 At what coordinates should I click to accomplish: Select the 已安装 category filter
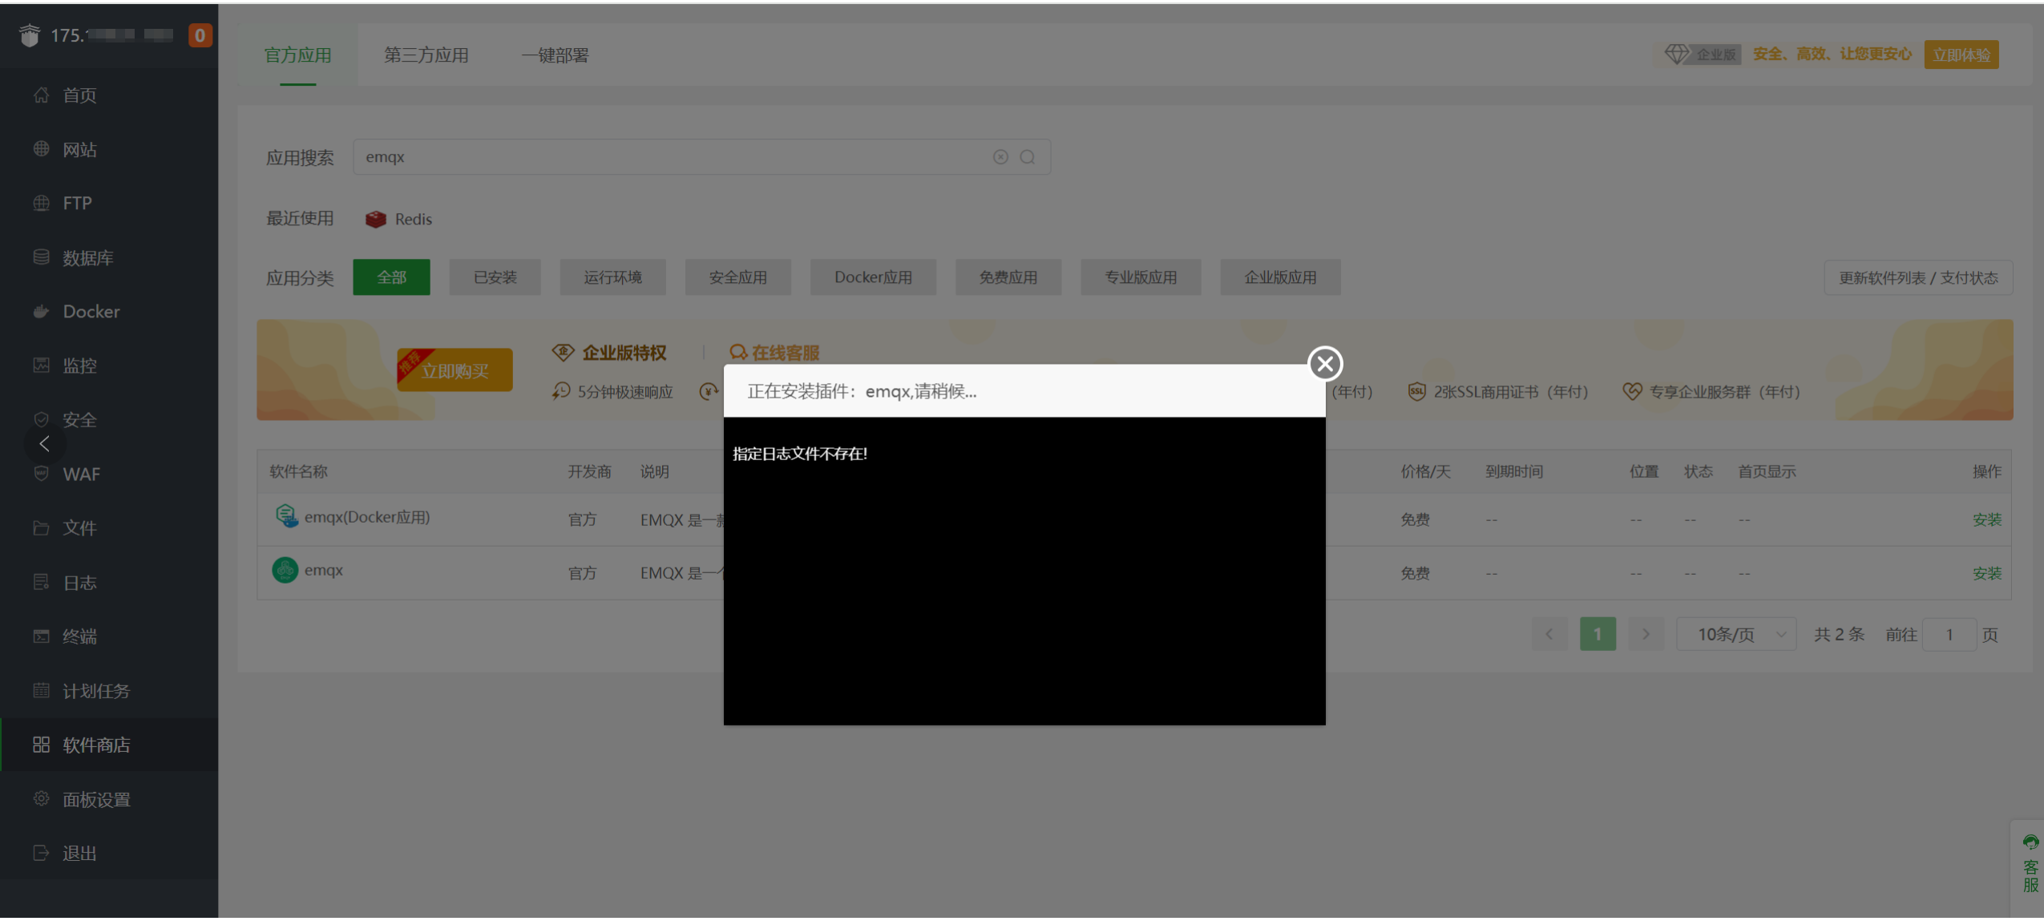(x=495, y=277)
